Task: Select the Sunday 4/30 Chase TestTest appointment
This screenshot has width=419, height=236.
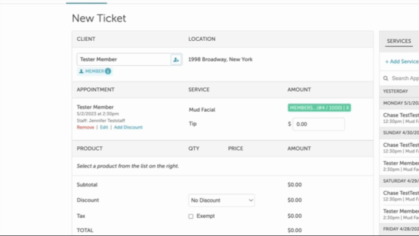Action: click(x=401, y=148)
